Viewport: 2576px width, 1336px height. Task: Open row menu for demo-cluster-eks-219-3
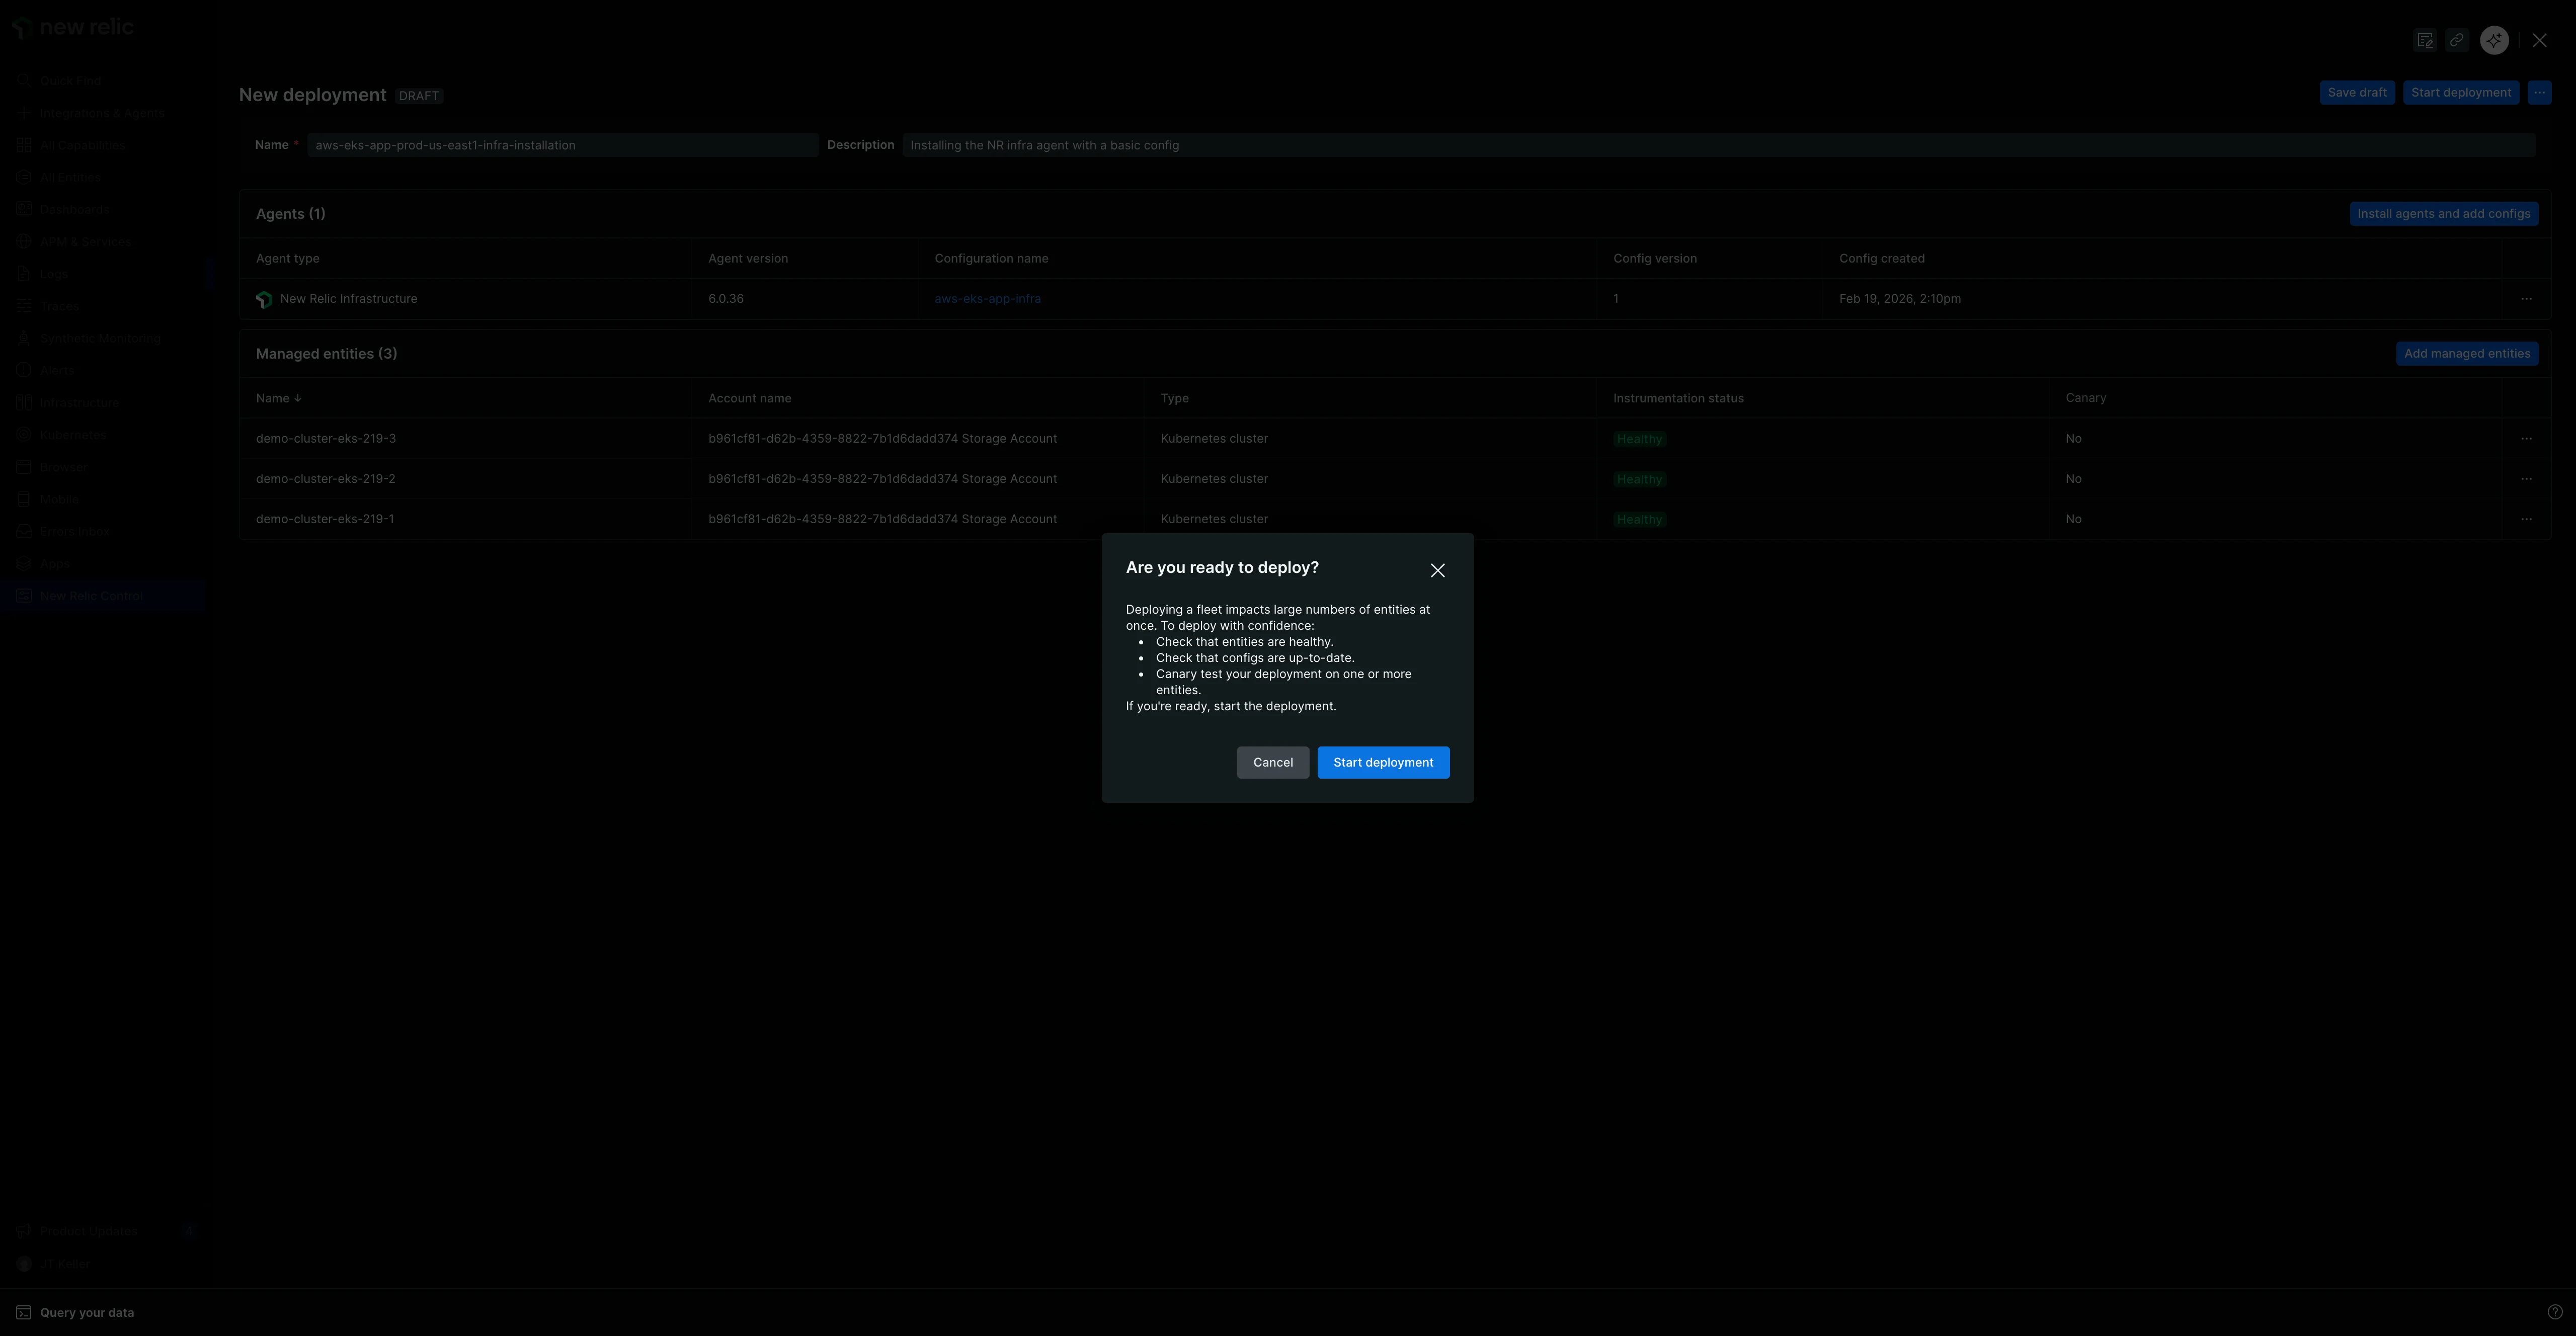(2526, 439)
